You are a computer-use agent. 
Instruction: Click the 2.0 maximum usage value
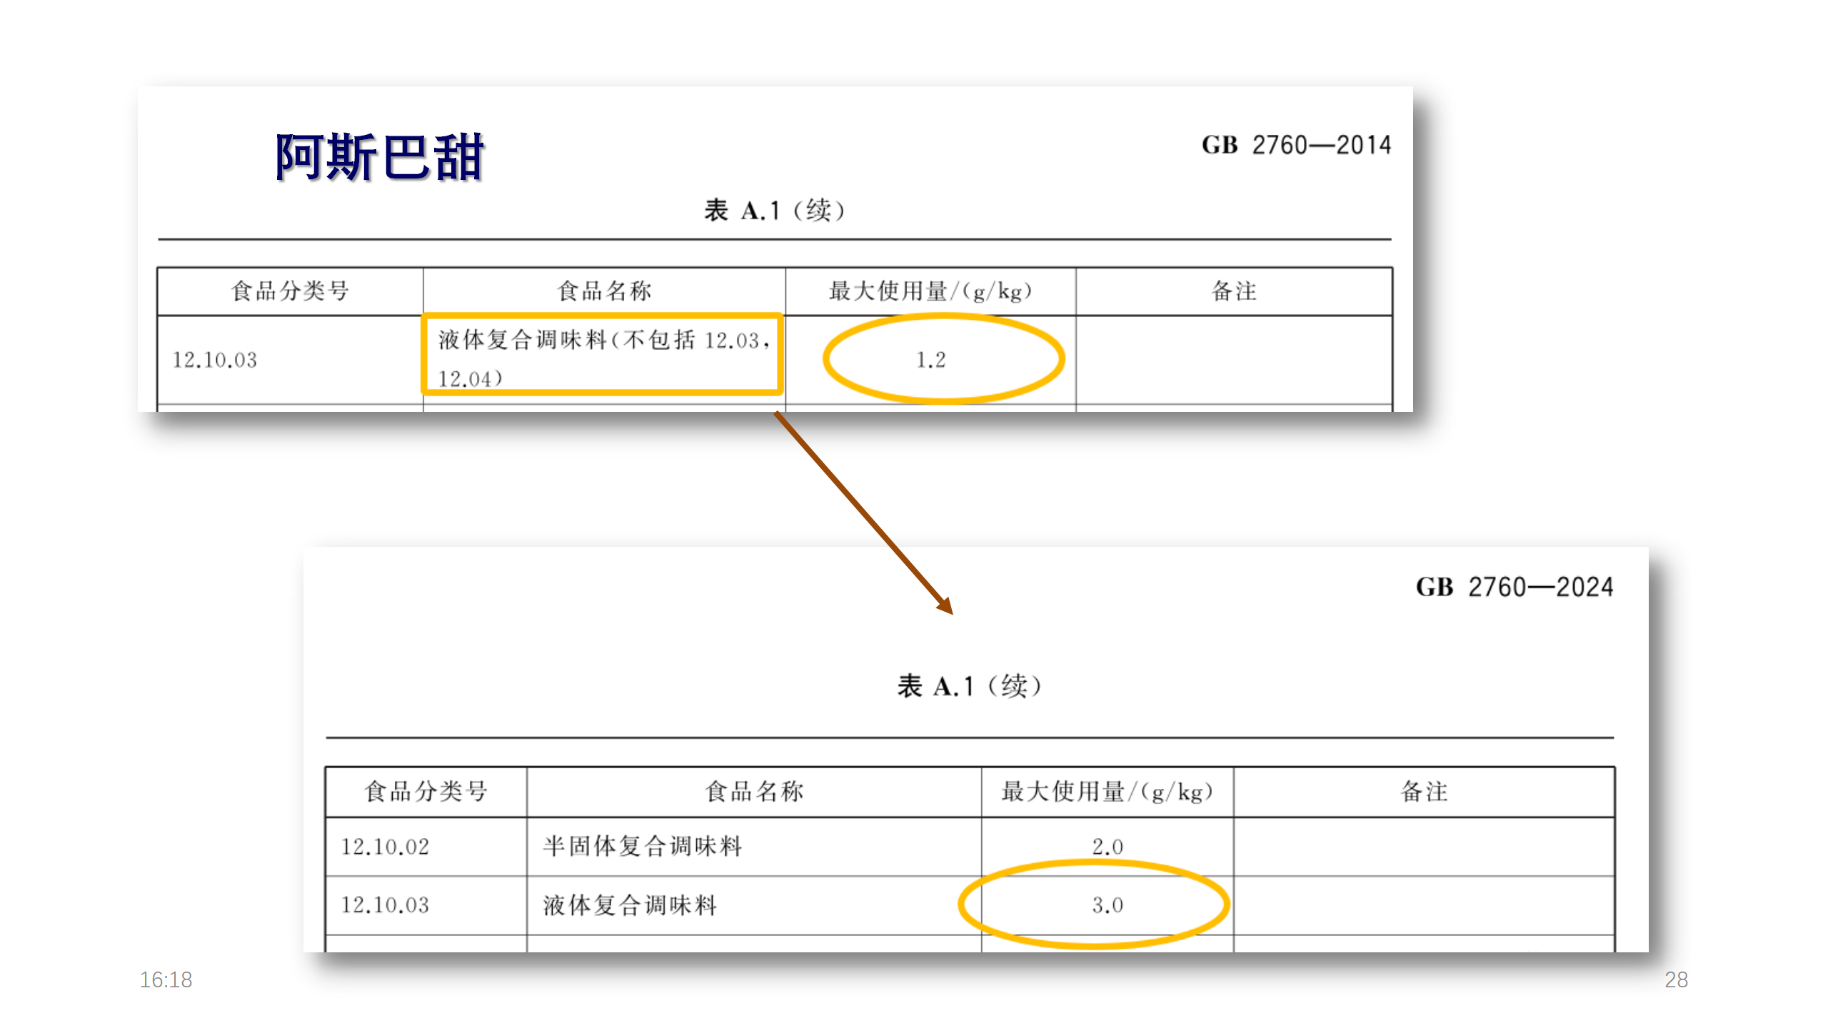[1108, 847]
